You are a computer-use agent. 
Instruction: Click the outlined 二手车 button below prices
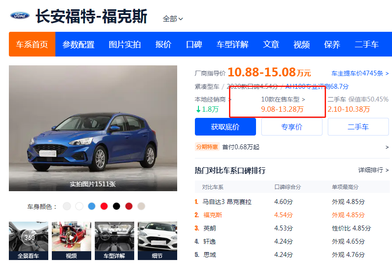(358, 127)
